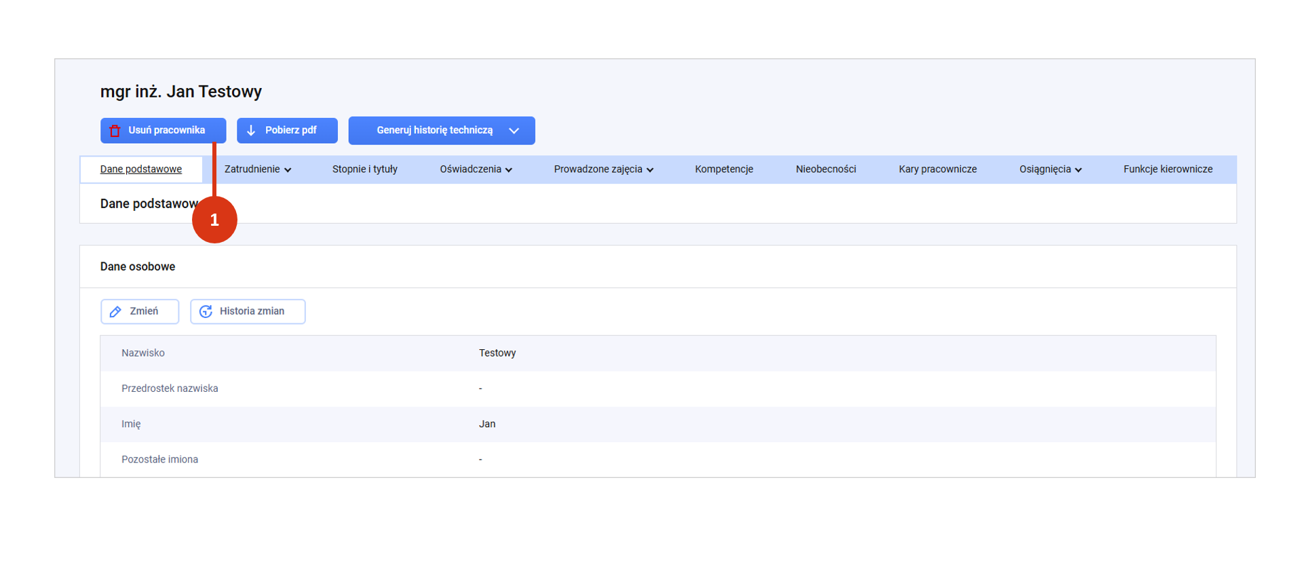
Task: Expand the Zatrudnienie dropdown arrow
Action: [288, 170]
